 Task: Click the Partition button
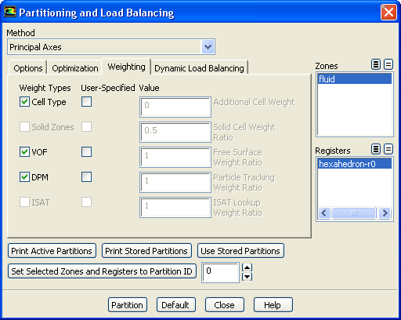128,305
